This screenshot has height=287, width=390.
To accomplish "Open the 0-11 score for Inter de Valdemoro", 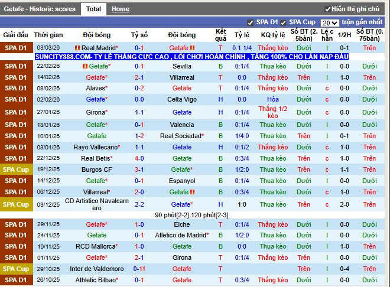I will coord(139,269).
